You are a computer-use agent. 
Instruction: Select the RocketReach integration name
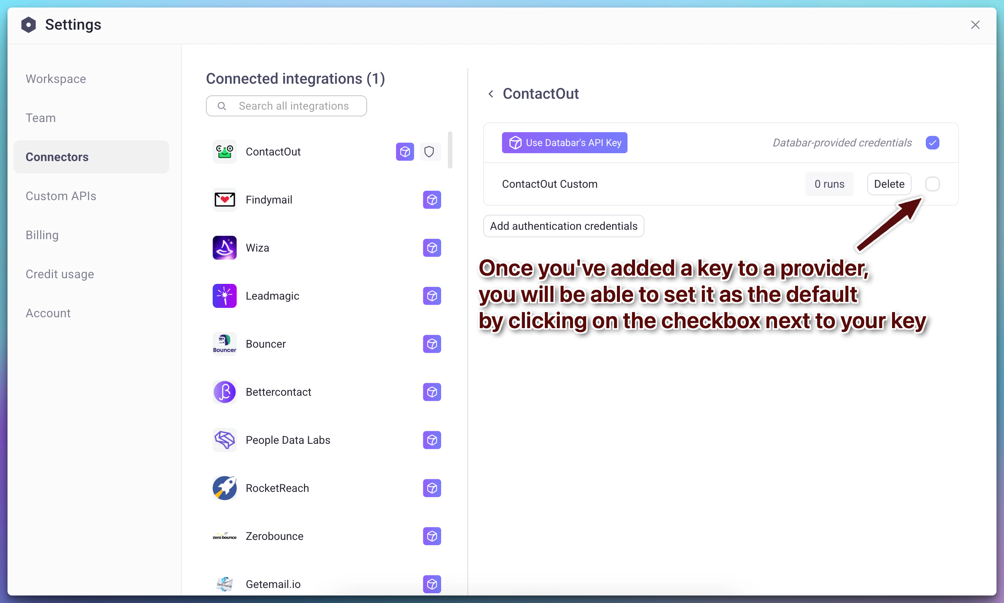pos(277,488)
